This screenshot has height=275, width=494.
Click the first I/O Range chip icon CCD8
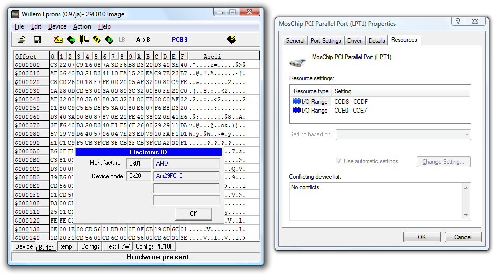point(297,101)
